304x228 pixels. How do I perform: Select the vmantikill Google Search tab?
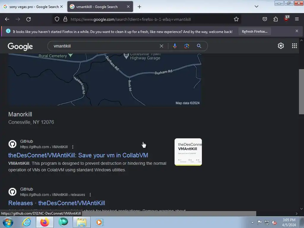100,7
